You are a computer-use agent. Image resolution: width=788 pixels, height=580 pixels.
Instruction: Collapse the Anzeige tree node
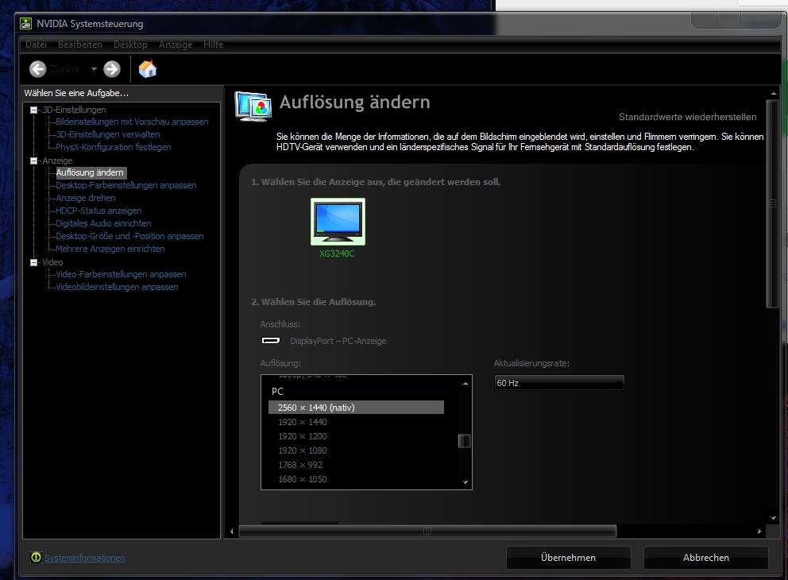point(33,160)
